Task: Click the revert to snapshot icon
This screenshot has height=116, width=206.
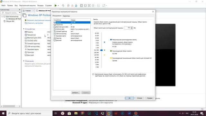Action: 72,5
